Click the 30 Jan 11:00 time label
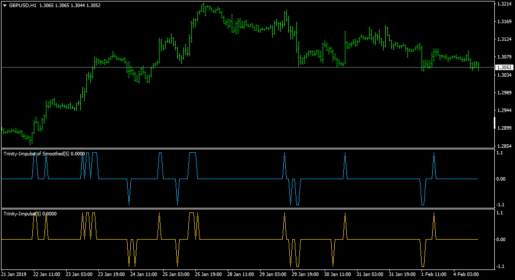 click(x=338, y=274)
